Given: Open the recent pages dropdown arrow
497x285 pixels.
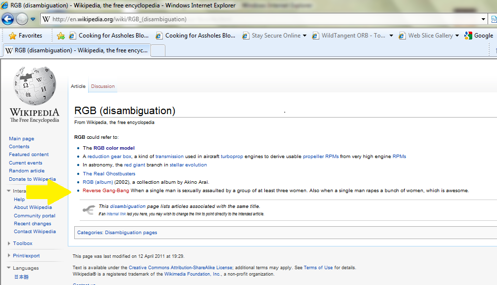Looking at the screenshot, I should tap(33, 19).
